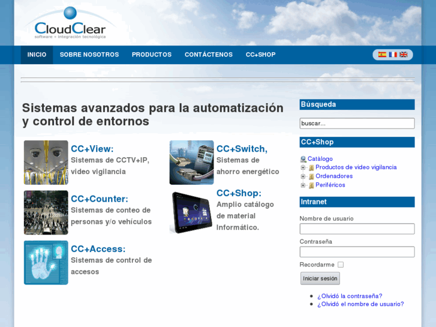Switch language to Spanish flag
The image size is (436, 327).
[382, 55]
